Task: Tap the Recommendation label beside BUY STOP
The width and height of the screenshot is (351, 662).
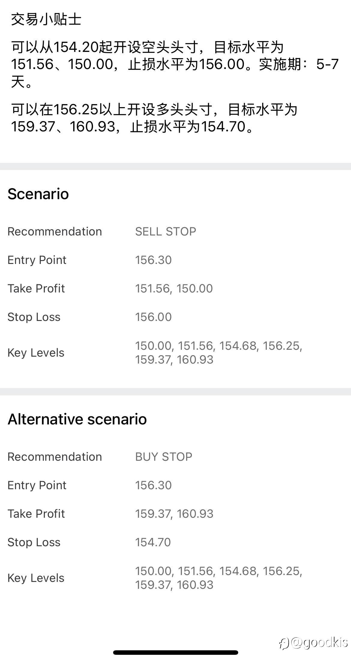Action: point(55,457)
